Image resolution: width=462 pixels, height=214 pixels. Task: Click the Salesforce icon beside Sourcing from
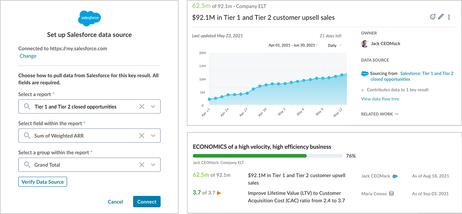(365, 73)
